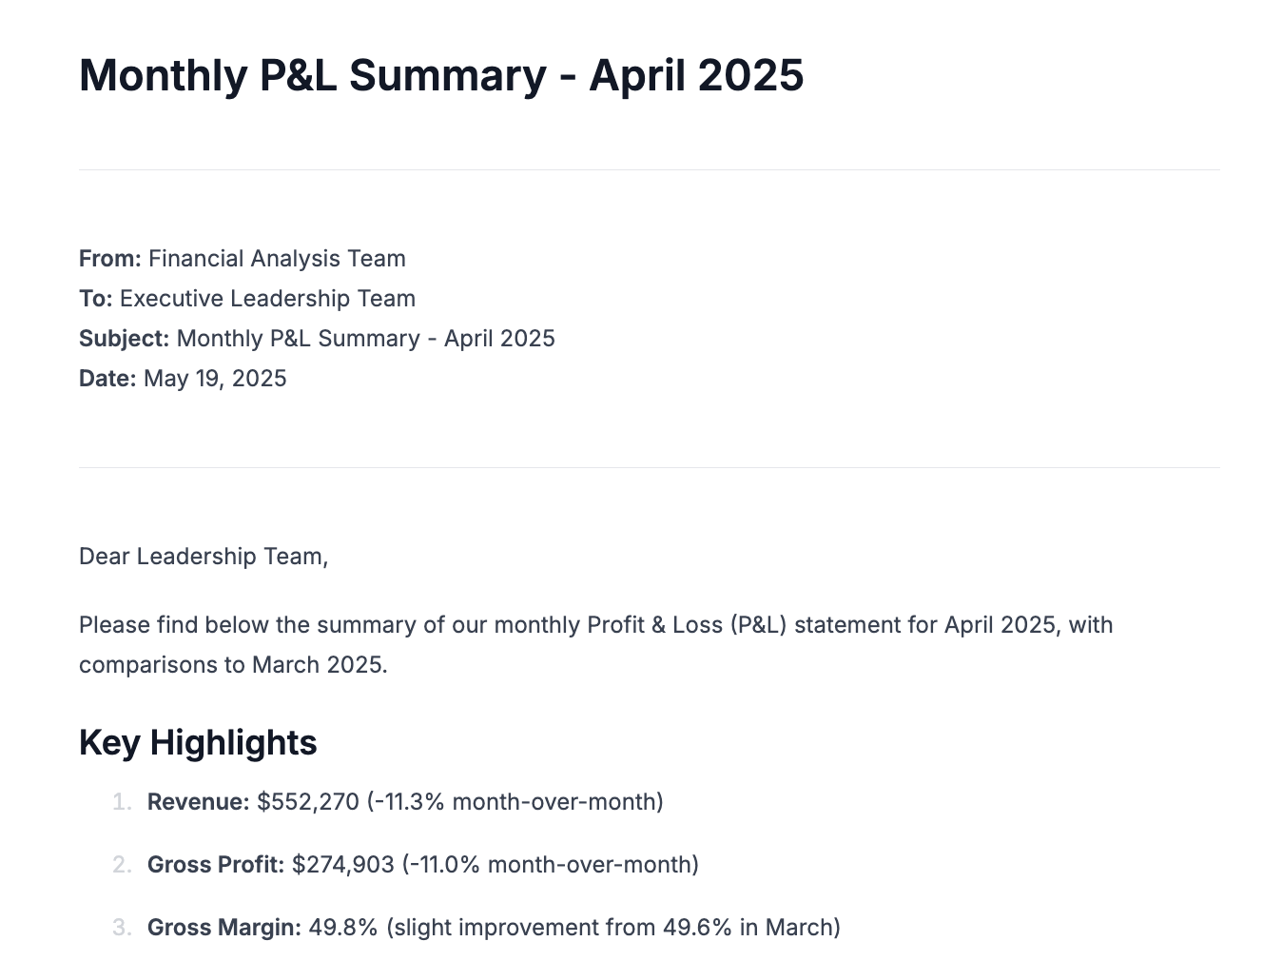Click the $274,903 gross profit figure
The height and width of the screenshot is (961, 1263).
coord(342,865)
